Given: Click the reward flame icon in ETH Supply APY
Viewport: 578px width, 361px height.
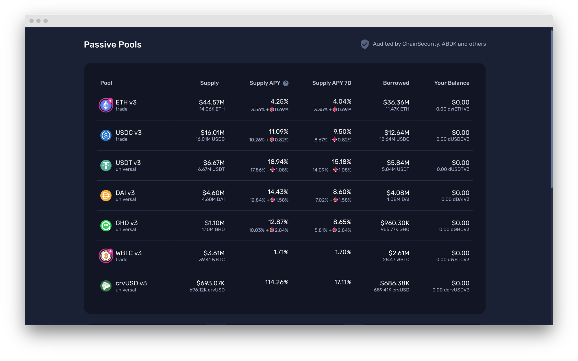Looking at the screenshot, I should pyautogui.click(x=272, y=109).
